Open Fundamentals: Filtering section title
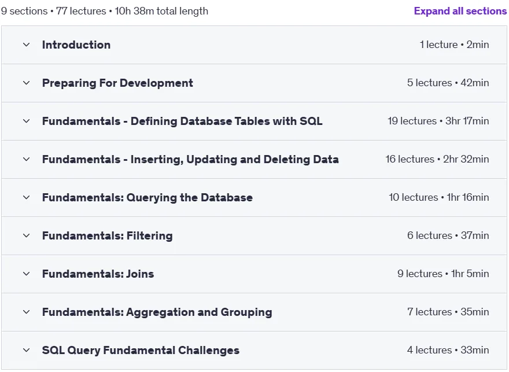The image size is (509, 372). point(107,235)
